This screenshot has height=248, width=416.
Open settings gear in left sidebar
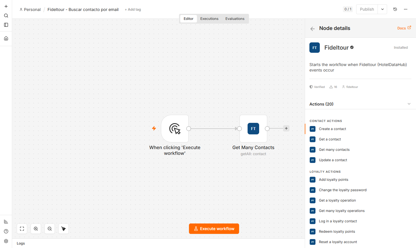pyautogui.click(x=6, y=241)
